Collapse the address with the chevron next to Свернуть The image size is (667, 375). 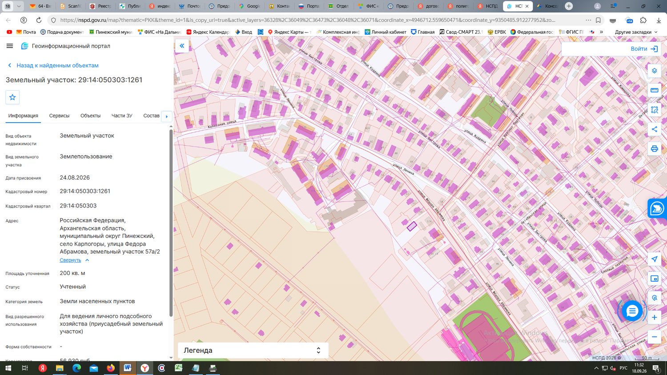pos(87,260)
